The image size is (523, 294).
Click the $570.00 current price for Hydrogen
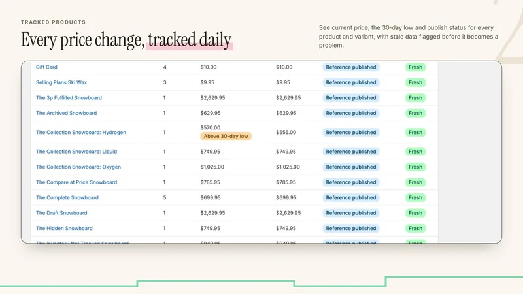(210, 127)
